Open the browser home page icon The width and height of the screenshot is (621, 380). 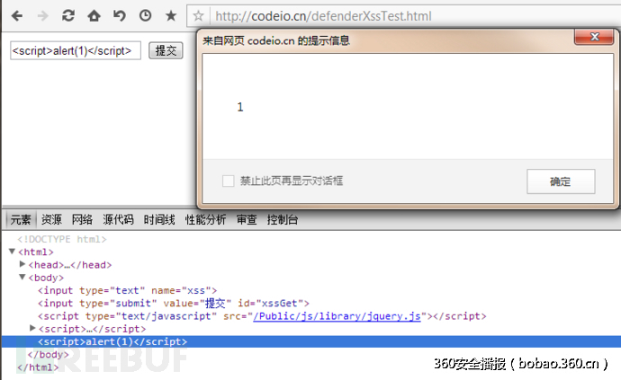tap(94, 16)
